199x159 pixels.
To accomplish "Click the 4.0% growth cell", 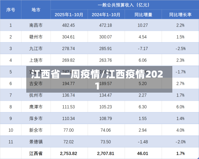I will tap(180, 130).
